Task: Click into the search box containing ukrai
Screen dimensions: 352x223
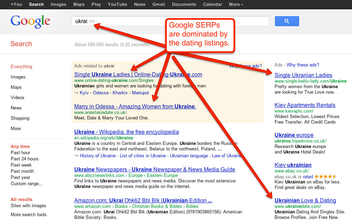Action: click(x=170, y=21)
